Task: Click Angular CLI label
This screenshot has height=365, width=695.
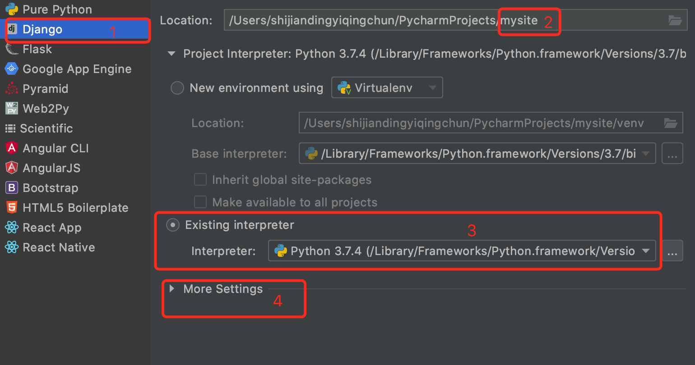Action: (56, 148)
